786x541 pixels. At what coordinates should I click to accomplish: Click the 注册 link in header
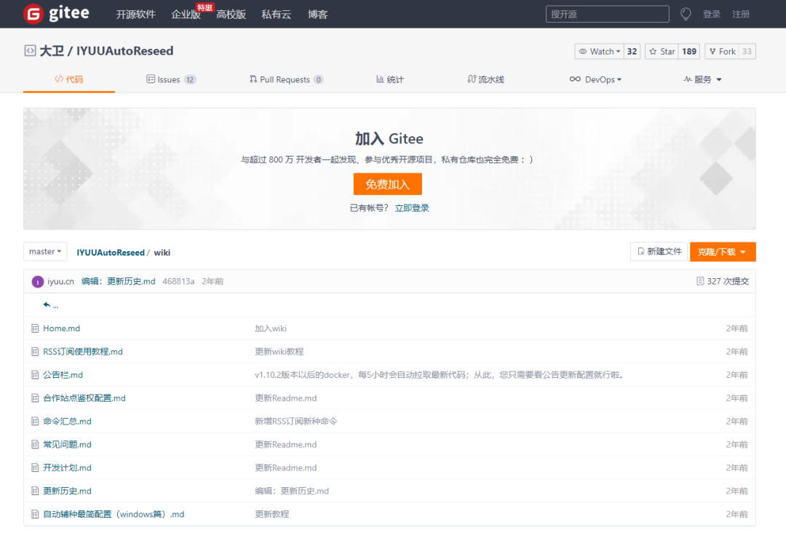click(x=741, y=14)
